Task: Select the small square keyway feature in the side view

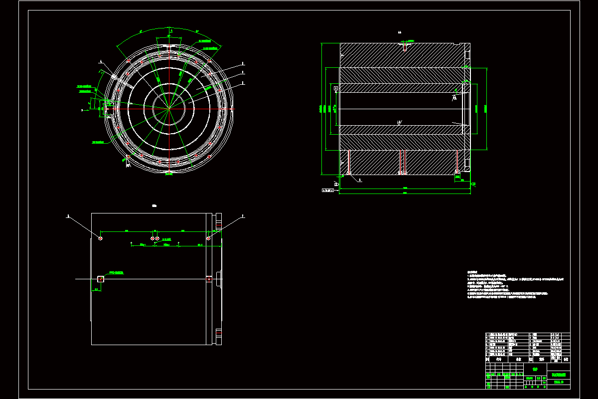Action: (x=100, y=279)
